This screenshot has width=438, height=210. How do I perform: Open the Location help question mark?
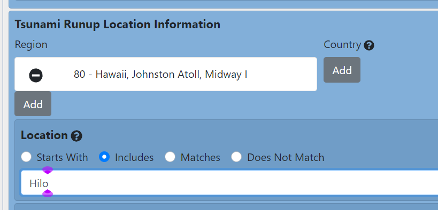(x=76, y=136)
